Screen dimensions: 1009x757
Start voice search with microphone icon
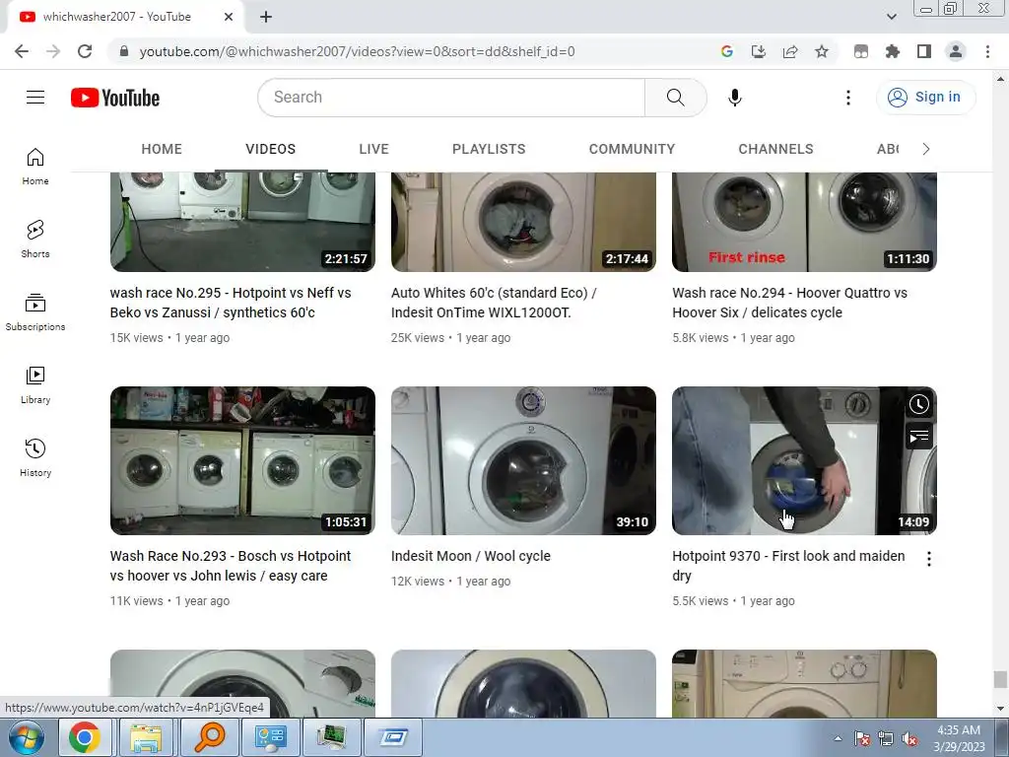[x=735, y=98]
